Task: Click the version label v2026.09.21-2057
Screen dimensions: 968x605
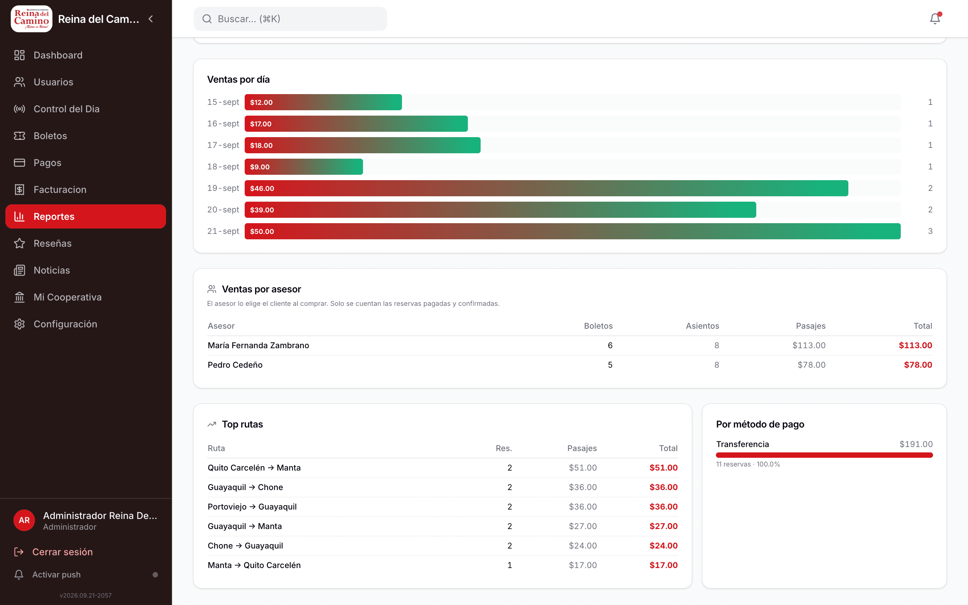Action: coord(86,595)
